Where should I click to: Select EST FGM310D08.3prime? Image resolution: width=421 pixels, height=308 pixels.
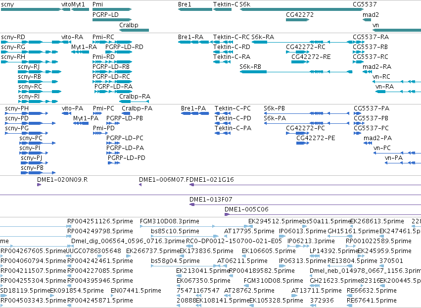click(170, 221)
